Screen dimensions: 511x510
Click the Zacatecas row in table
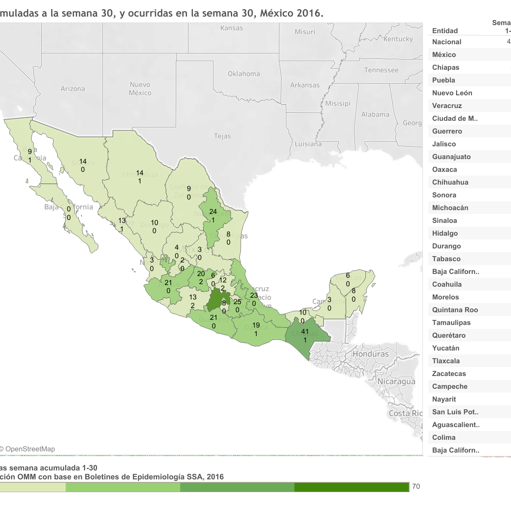click(x=449, y=373)
